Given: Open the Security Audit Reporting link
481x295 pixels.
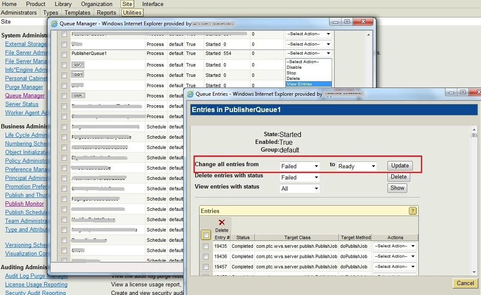Looking at the screenshot, I should point(35,292).
